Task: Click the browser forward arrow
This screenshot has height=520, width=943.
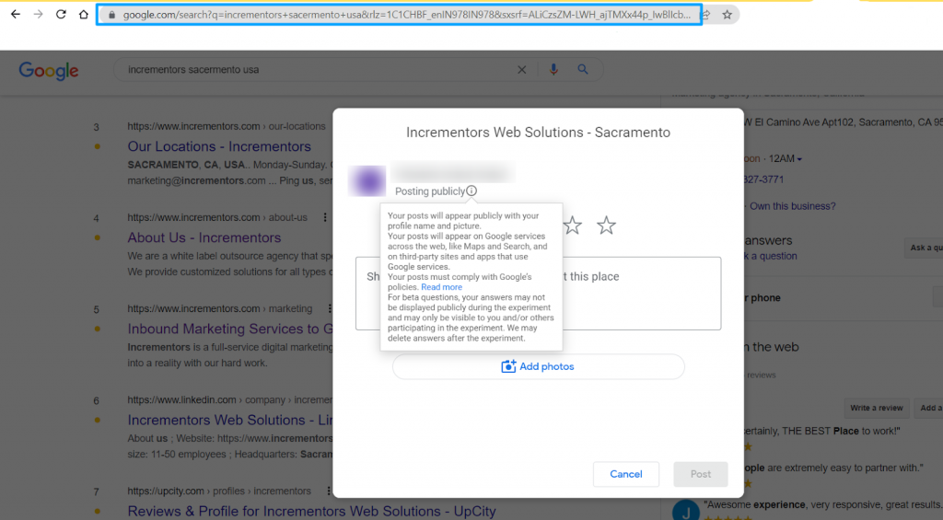Action: (38, 15)
